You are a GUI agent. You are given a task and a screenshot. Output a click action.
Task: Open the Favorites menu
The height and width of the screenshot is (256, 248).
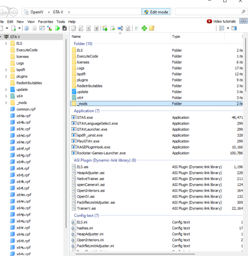tap(45, 22)
